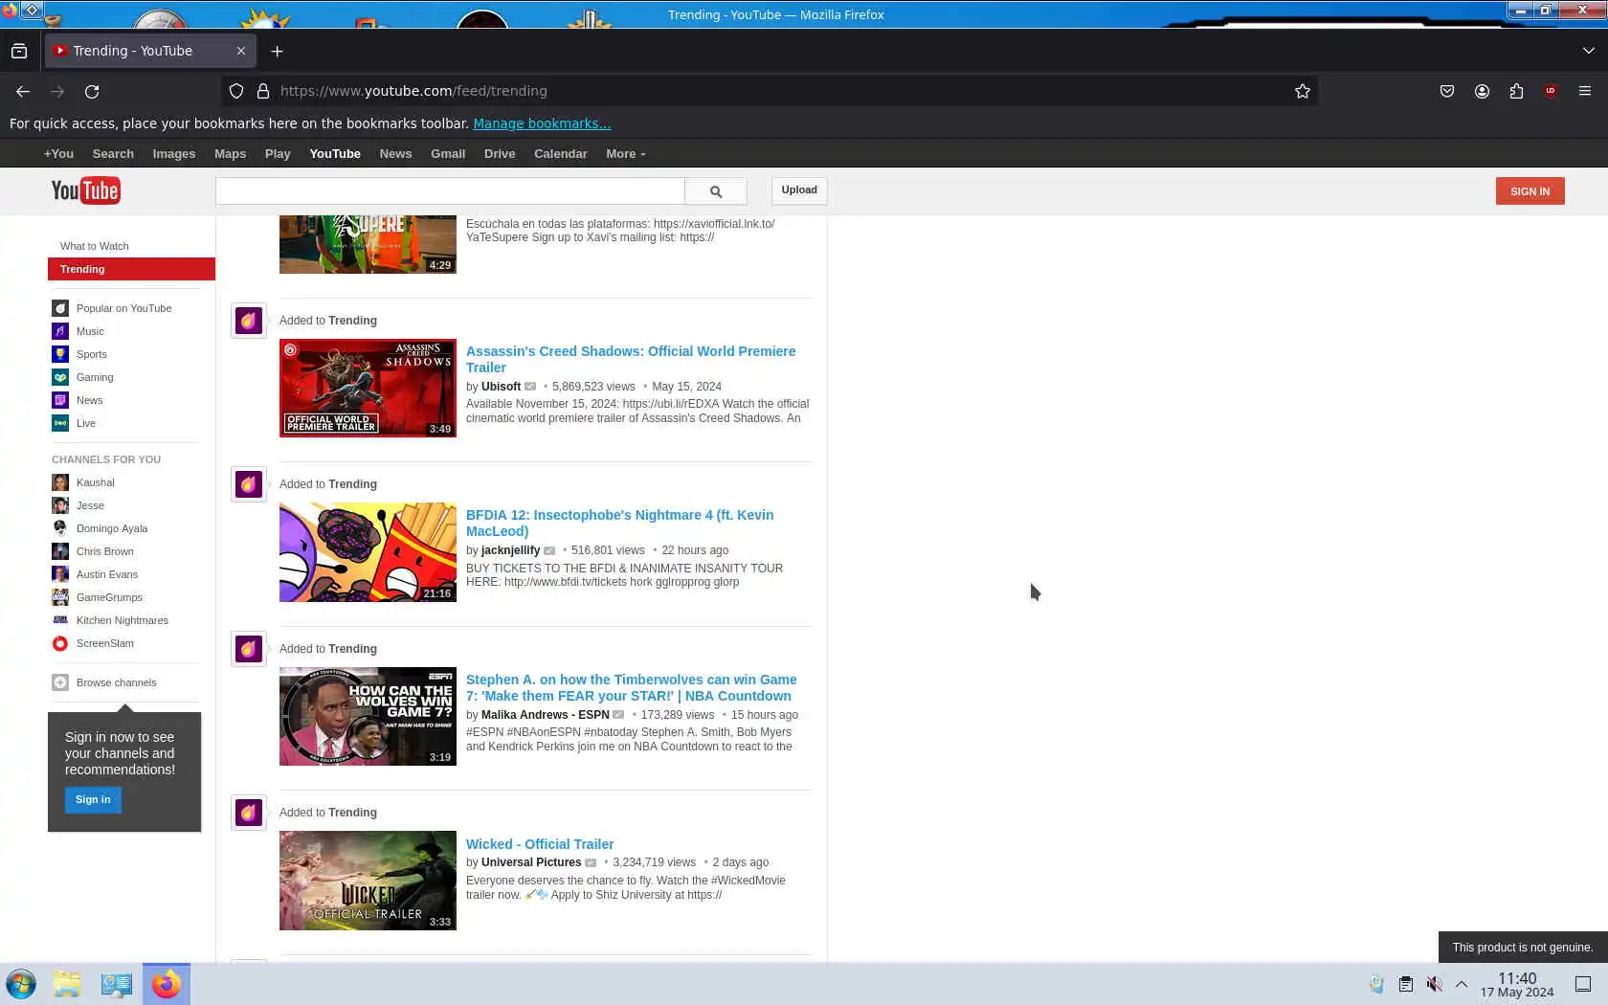1608x1005 pixels.
Task: Open the BFDIA 12 Insectophobe's Nightmare title
Action: [619, 523]
